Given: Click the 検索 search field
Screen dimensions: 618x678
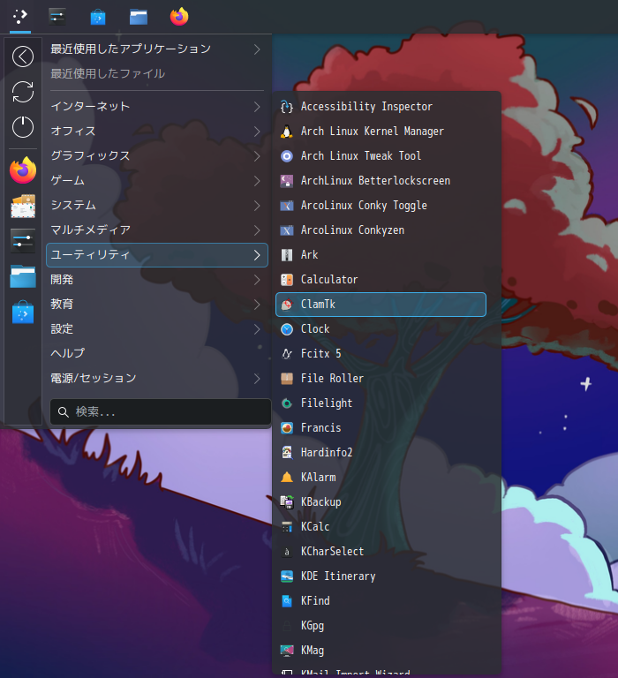Looking at the screenshot, I should pos(161,412).
